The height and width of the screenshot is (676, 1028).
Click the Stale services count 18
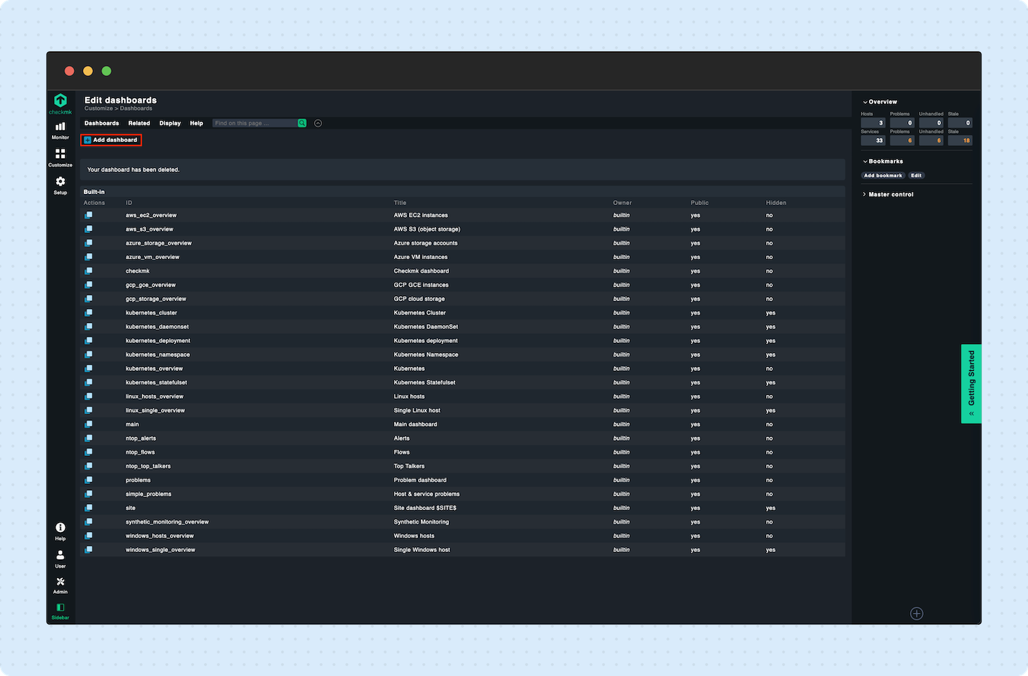(x=960, y=141)
